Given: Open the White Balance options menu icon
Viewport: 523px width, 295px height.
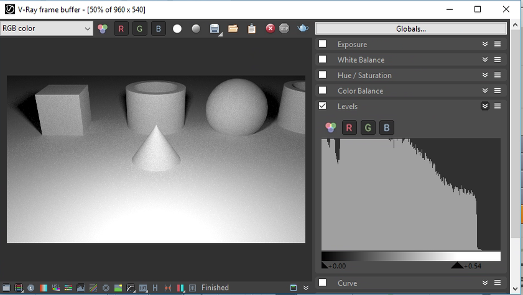Looking at the screenshot, I should (x=498, y=59).
